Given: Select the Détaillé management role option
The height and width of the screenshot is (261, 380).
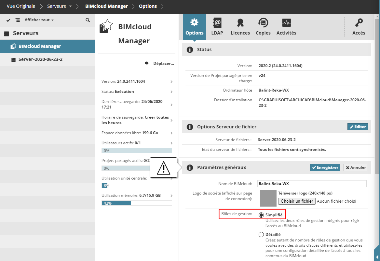Looking at the screenshot, I should point(261,235).
